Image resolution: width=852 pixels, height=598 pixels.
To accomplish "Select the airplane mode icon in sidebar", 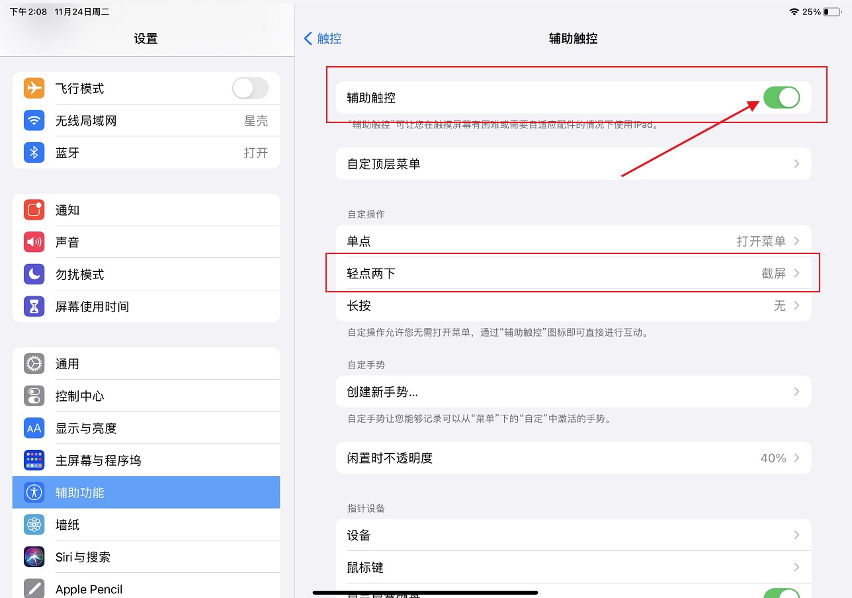I will 34,87.
